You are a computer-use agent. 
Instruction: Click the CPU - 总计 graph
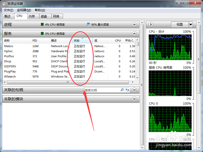click(170, 47)
